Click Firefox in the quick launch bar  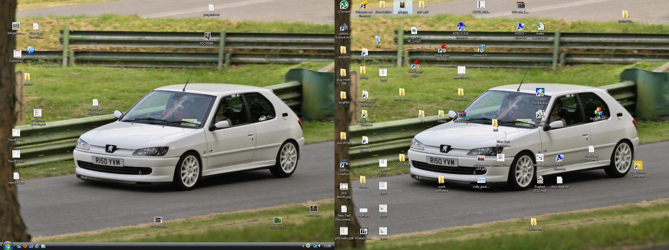(x=25, y=246)
